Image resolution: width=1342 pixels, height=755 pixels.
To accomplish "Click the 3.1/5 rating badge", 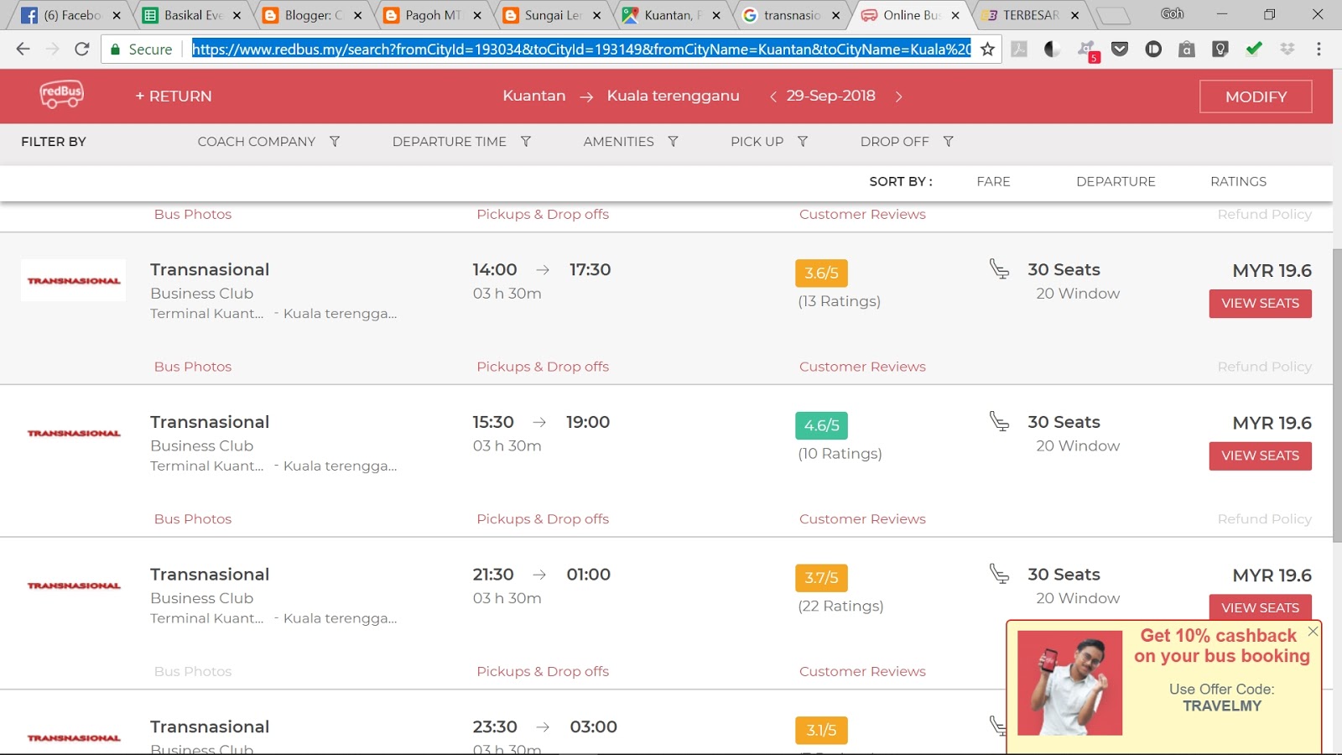I will (x=821, y=730).
